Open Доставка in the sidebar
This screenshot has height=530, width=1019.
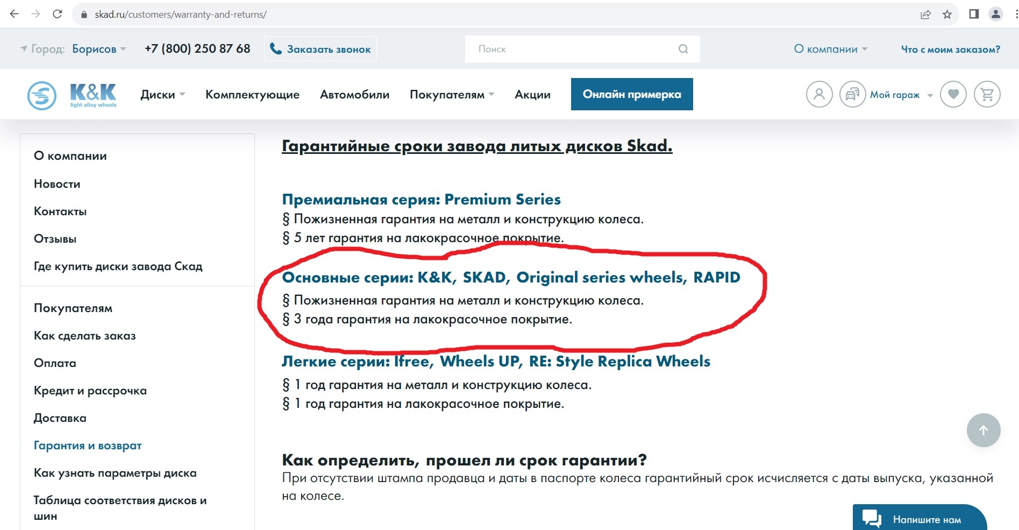[x=60, y=418]
